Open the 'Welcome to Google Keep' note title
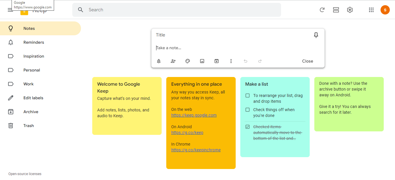Image resolution: width=395 pixels, height=180 pixels. tap(119, 88)
